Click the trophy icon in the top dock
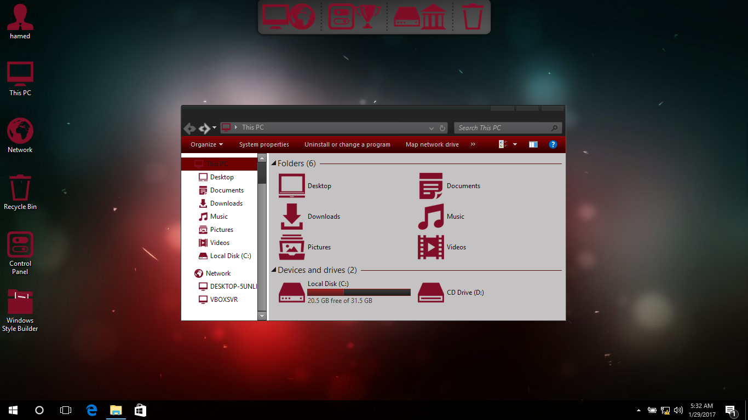Viewport: 748px width, 420px height. [x=367, y=16]
